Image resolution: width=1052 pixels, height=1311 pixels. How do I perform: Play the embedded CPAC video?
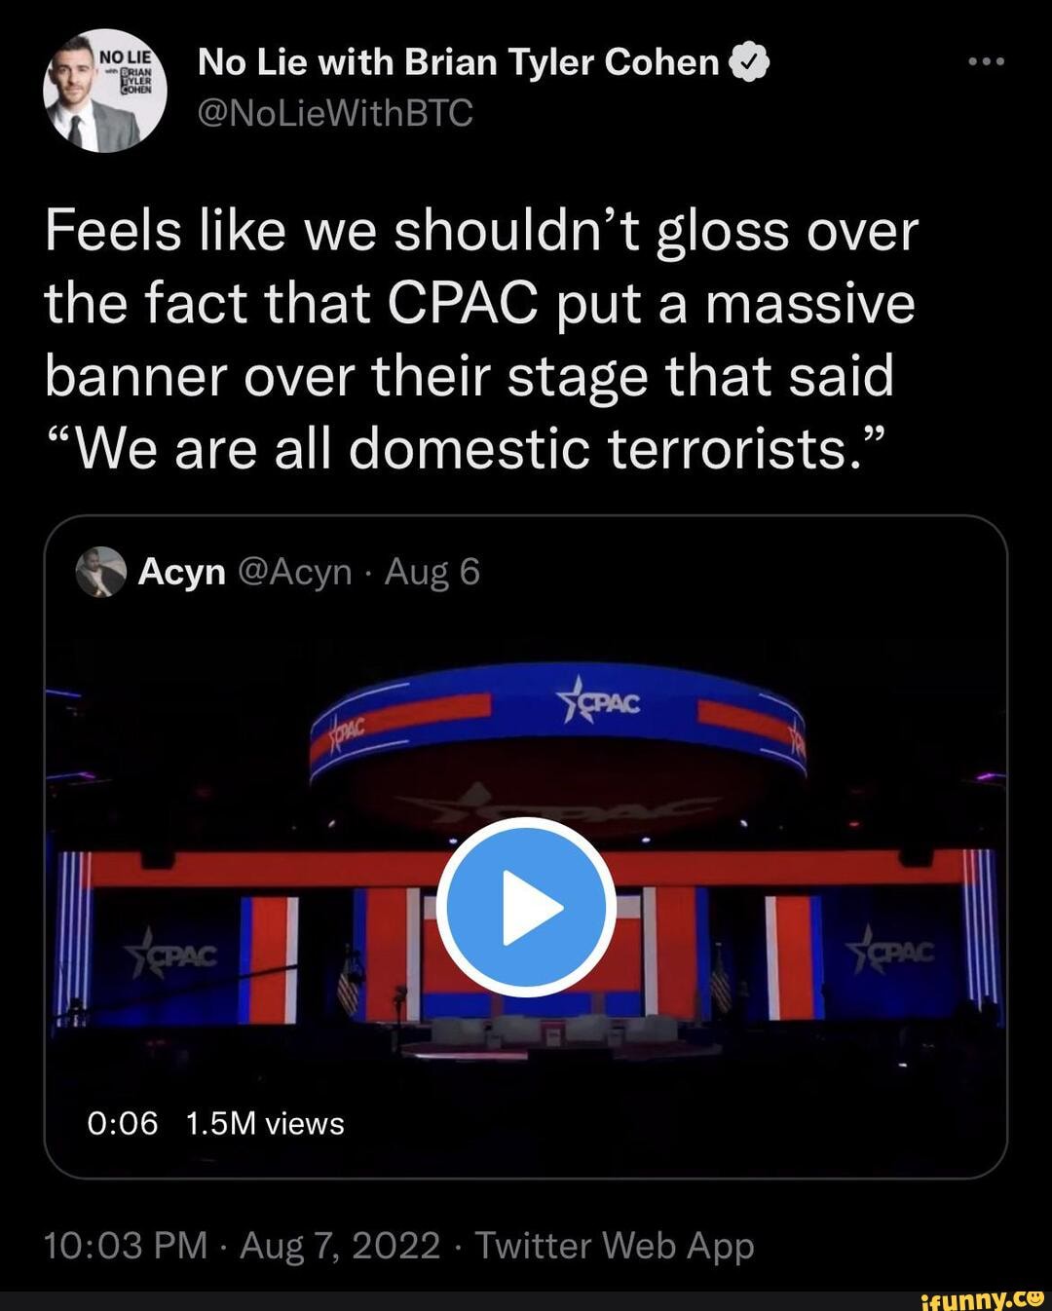pos(526,907)
